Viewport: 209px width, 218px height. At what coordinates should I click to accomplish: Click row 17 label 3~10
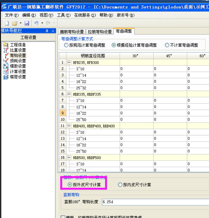(x=80, y=164)
